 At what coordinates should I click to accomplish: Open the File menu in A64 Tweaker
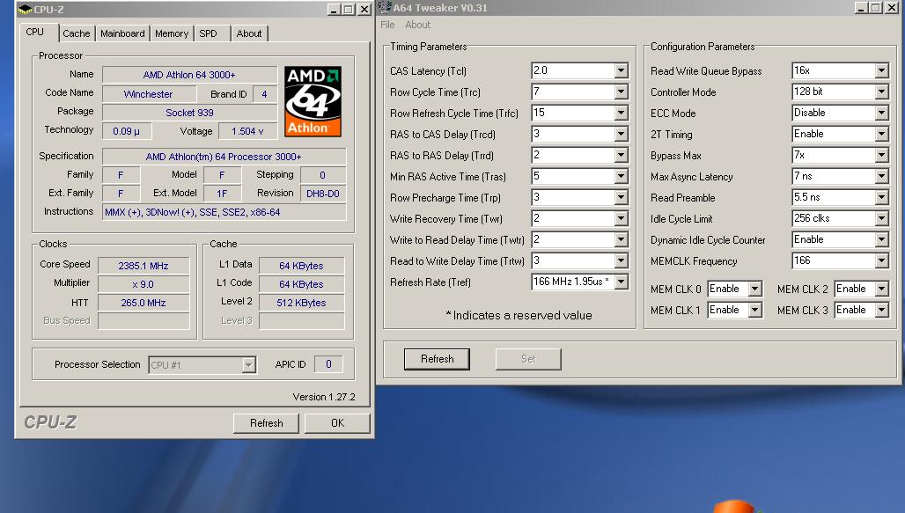tap(387, 25)
